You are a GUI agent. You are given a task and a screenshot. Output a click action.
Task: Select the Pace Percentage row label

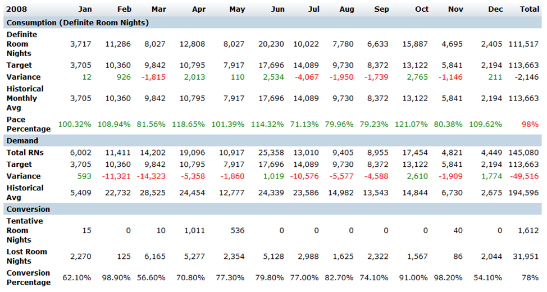click(x=29, y=124)
